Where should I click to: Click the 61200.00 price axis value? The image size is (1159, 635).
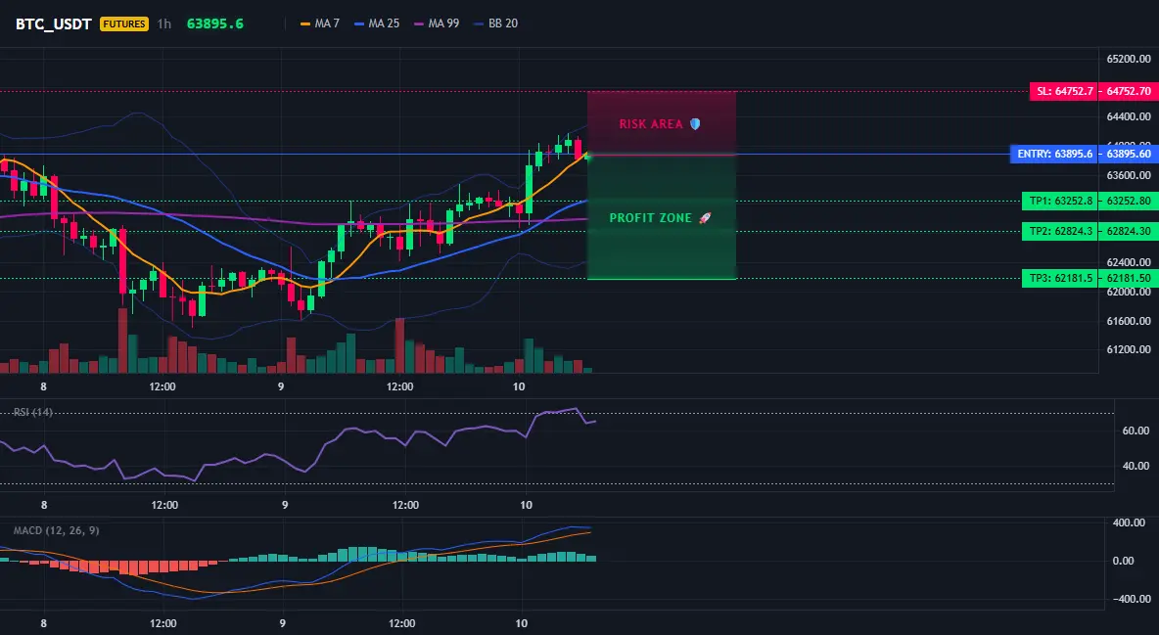1129,349
